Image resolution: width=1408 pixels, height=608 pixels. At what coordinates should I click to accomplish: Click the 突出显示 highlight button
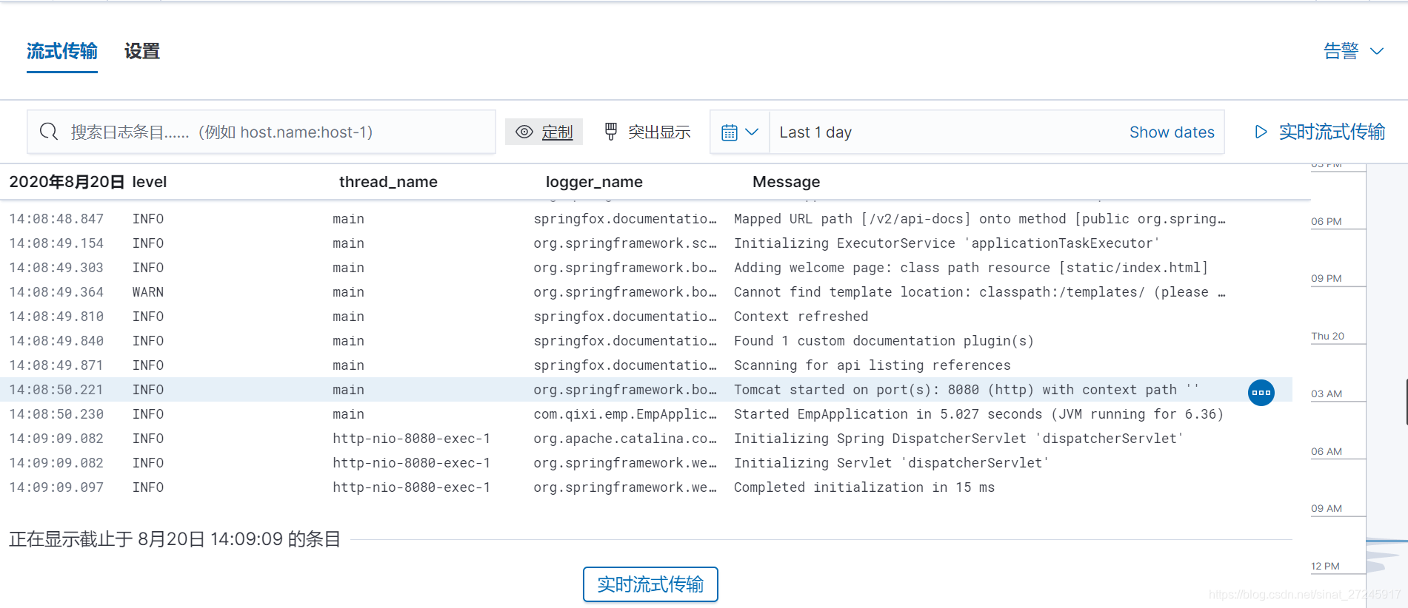647,132
